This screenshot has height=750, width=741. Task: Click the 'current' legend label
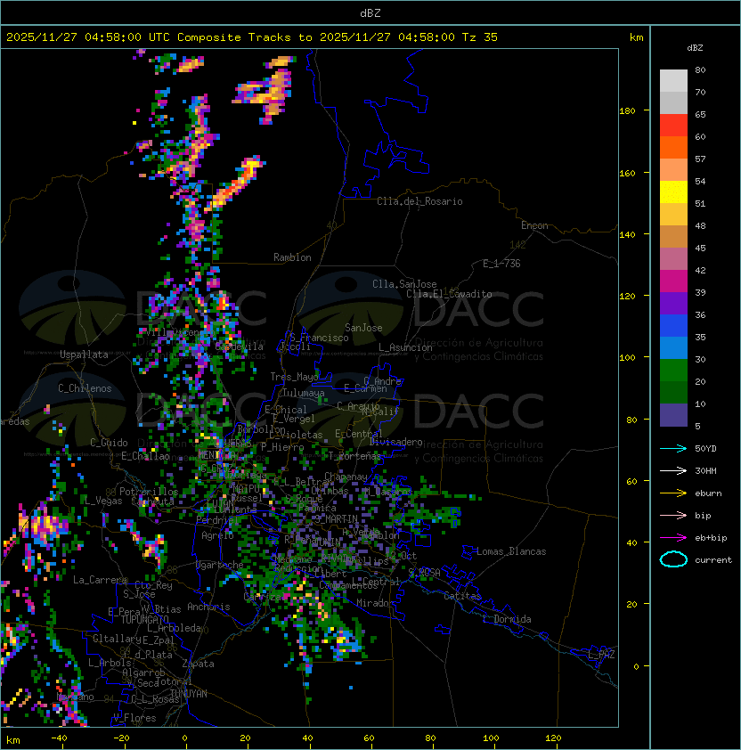tap(713, 560)
